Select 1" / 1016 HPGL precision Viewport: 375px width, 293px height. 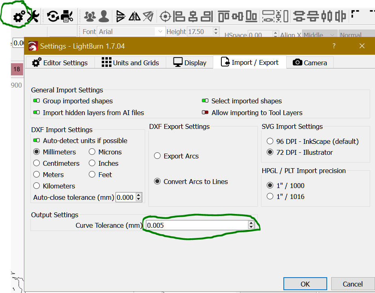270,196
